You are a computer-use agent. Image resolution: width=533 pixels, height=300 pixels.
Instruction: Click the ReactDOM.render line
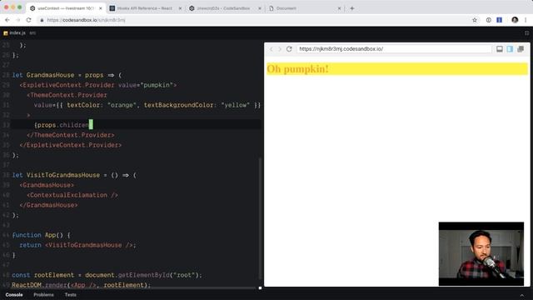81,285
